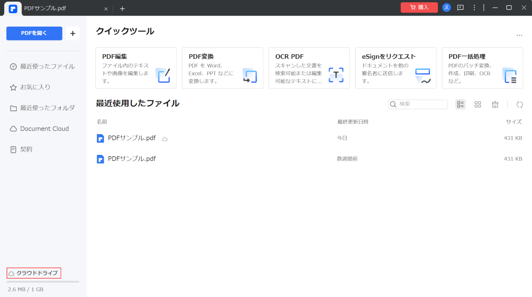Click the cloud icon next to first PDFサンプル.pdf
This screenshot has width=532, height=297.
click(165, 139)
